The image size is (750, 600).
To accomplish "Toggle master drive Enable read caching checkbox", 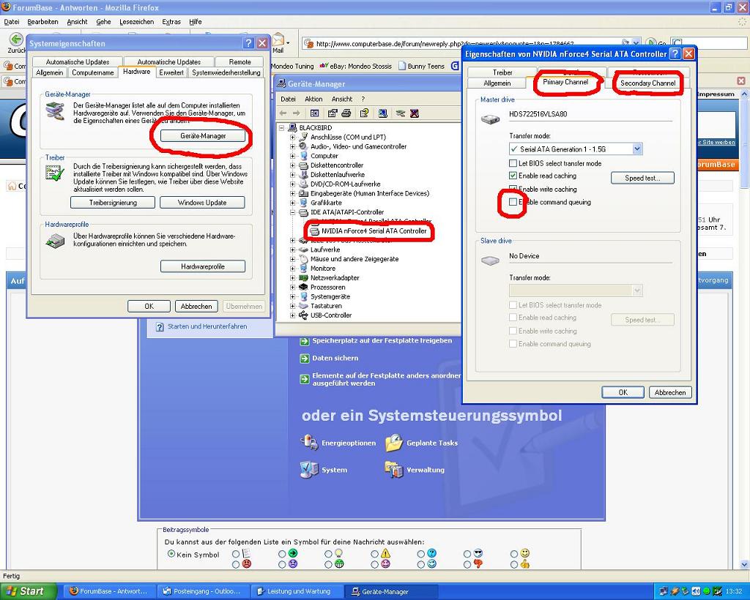I will tap(513, 176).
